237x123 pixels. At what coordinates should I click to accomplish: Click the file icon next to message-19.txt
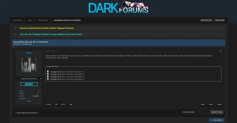pos(48,79)
